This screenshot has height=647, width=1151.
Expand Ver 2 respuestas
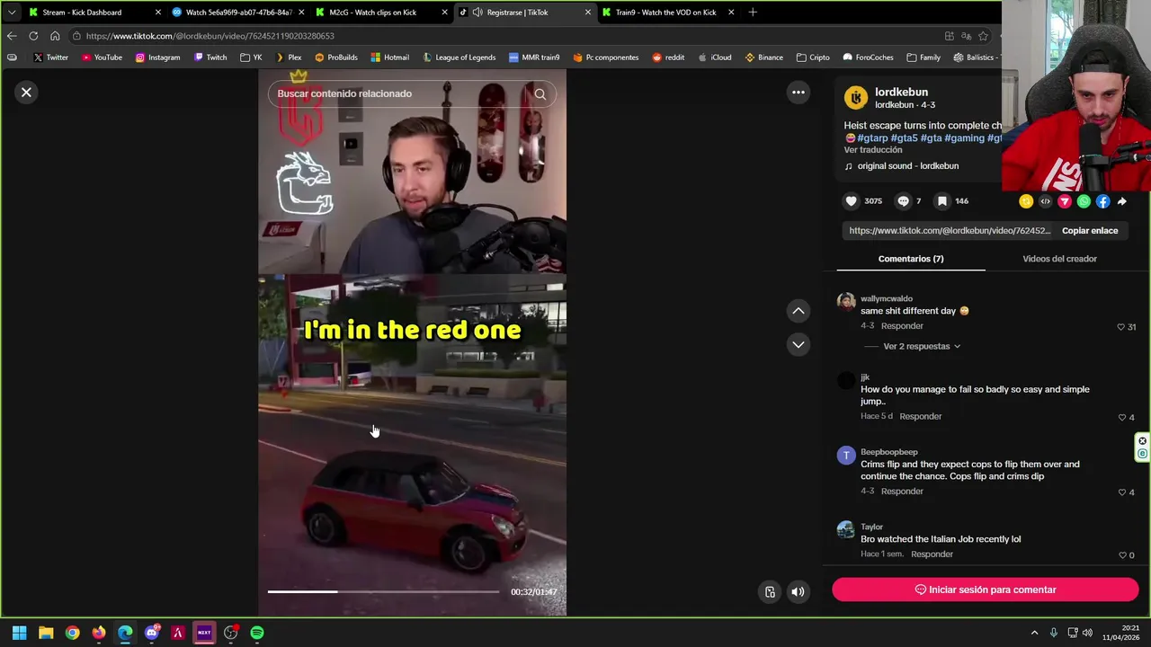tap(922, 346)
